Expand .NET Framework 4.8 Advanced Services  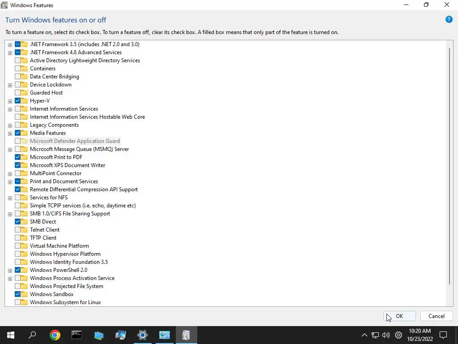[10, 53]
